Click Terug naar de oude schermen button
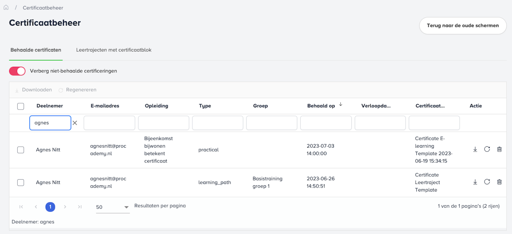The width and height of the screenshot is (512, 234). [463, 26]
